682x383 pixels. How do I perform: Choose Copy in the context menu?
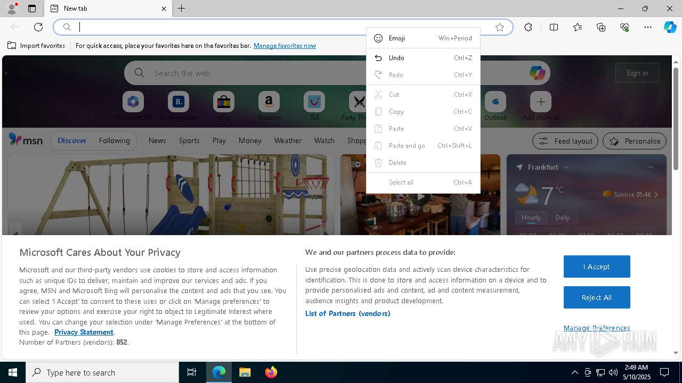[x=423, y=112]
